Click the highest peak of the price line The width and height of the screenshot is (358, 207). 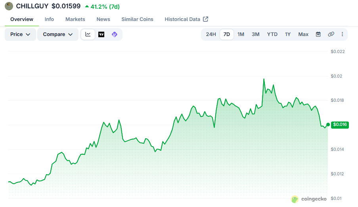[264, 79]
